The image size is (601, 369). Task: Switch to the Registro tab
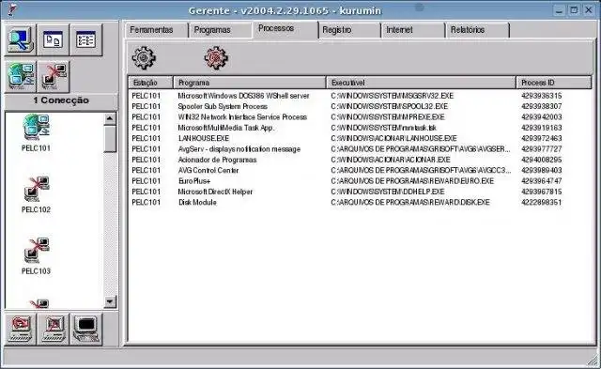pyautogui.click(x=349, y=30)
